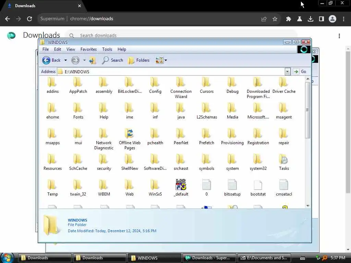
Task: Share this page icon in address bar
Action: (264, 19)
